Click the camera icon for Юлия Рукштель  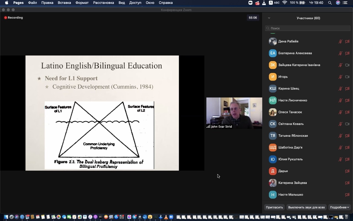click(347, 159)
